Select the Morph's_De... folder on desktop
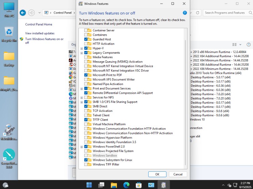The width and height of the screenshot is (253, 189). (x=9, y=84)
